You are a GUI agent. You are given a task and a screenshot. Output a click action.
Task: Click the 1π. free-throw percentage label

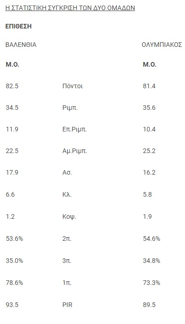coord(67,283)
